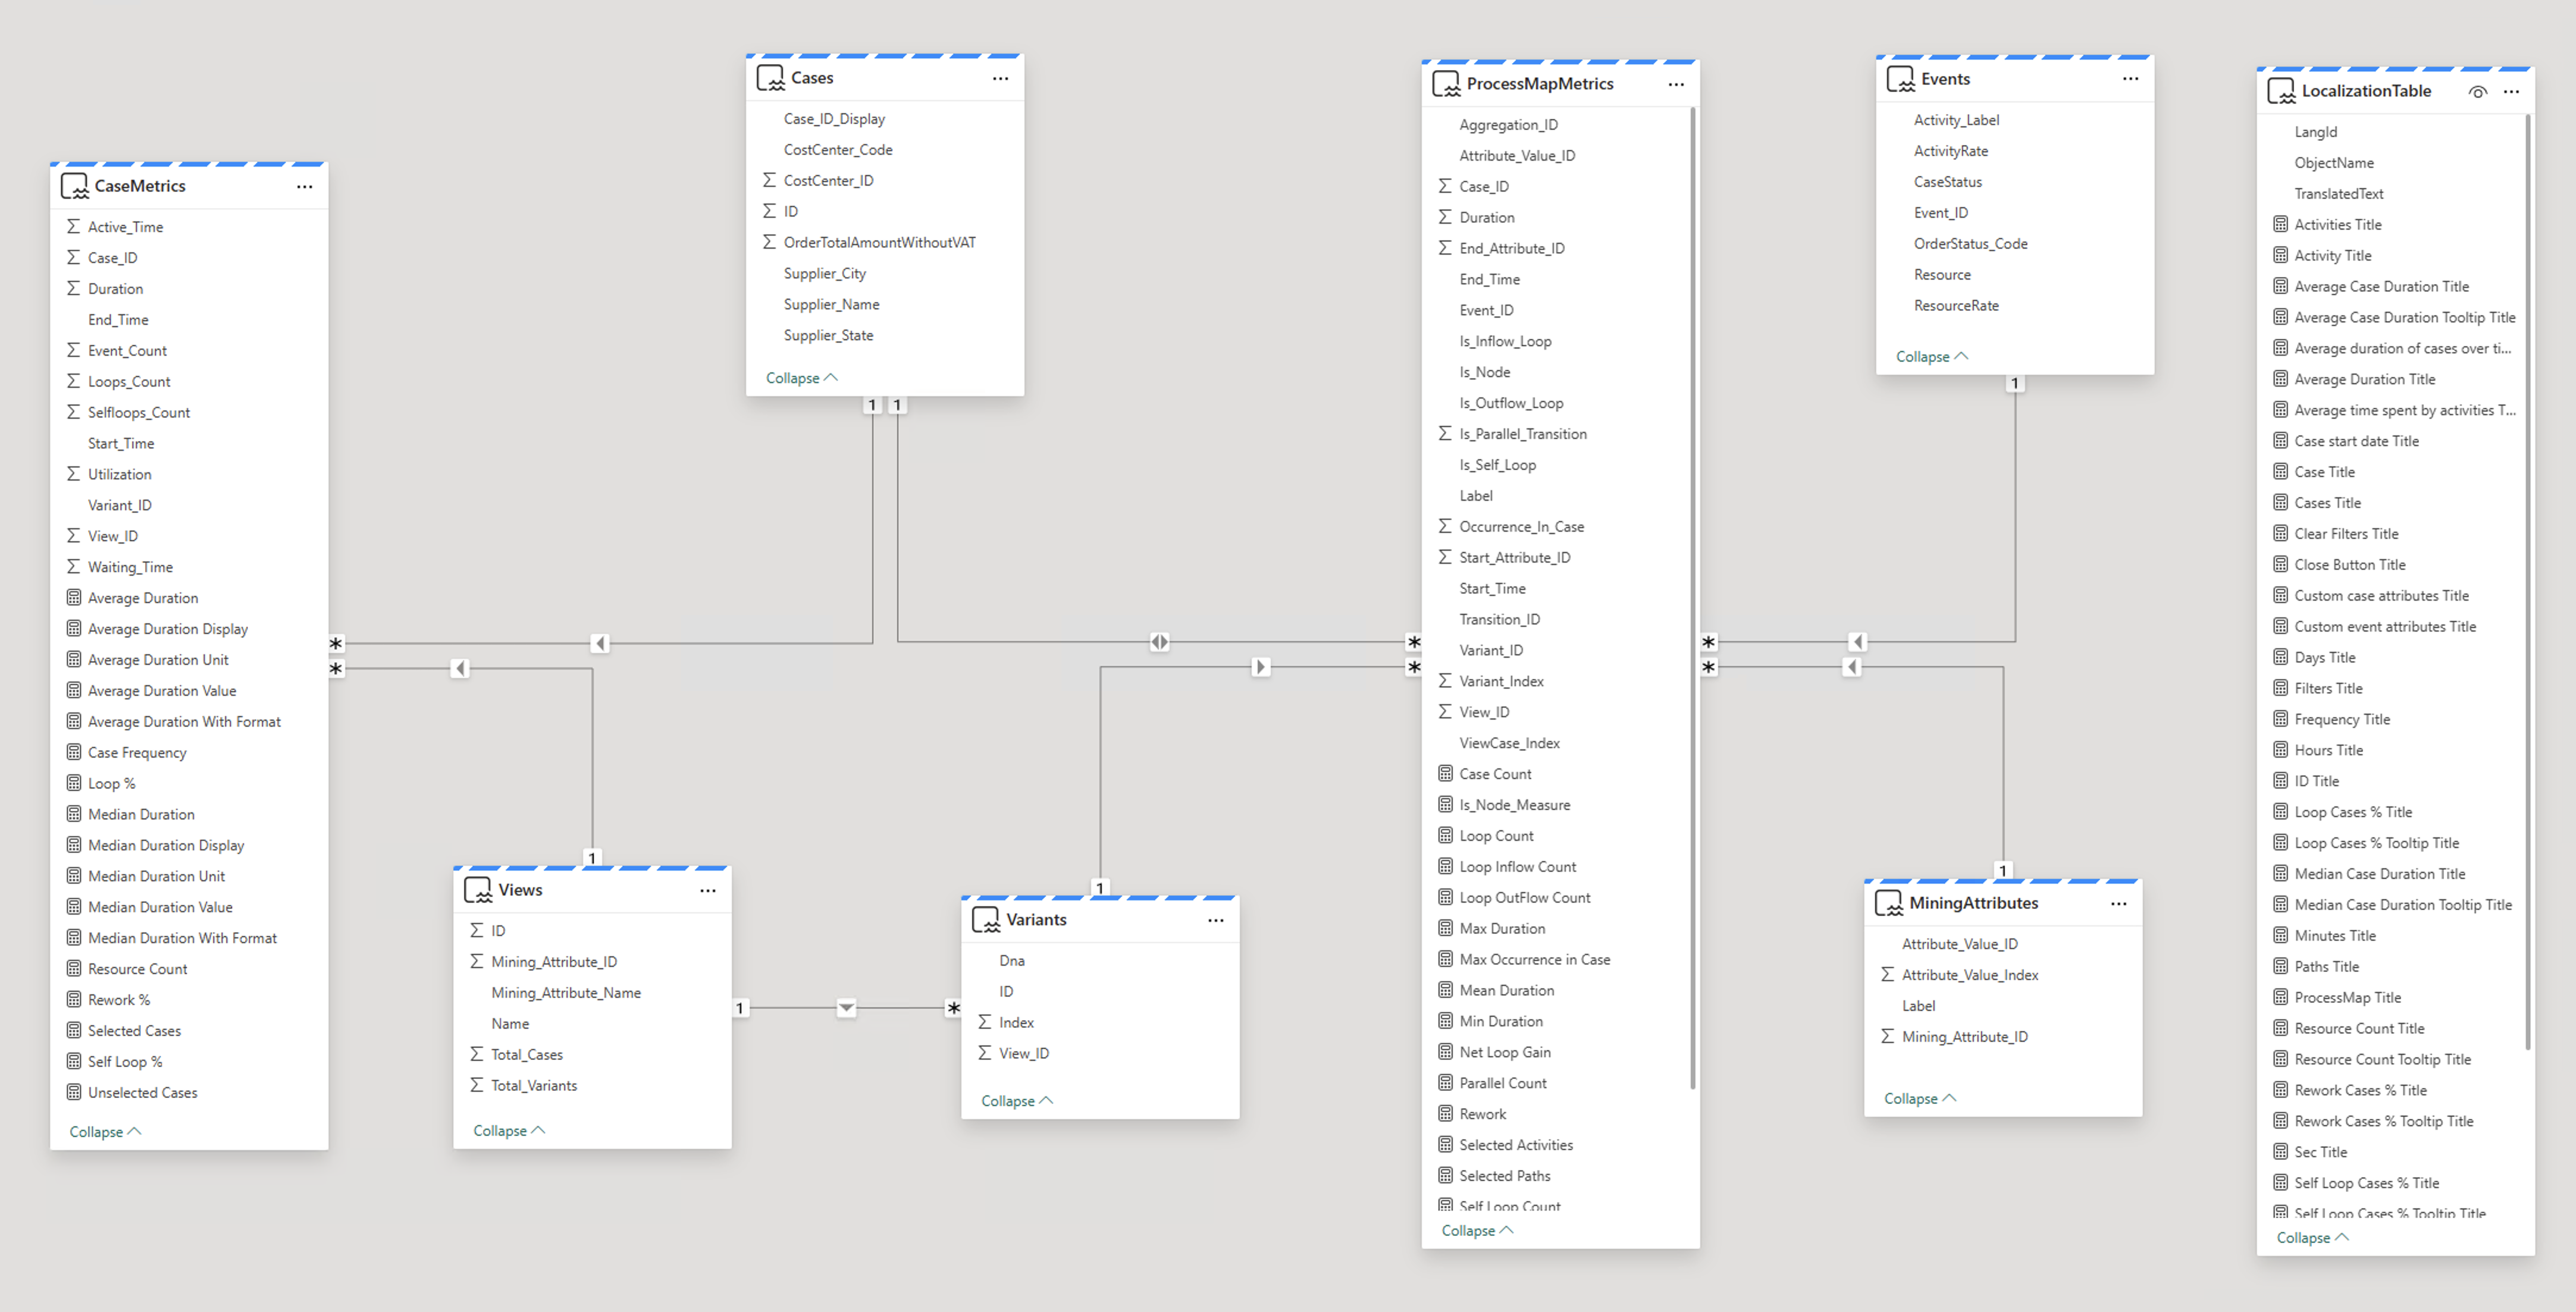Screen dimensions: 2576x1312
Task: Select the filter arrow on Variants–ProcessMapMetrics relationship
Action: coord(1260,667)
